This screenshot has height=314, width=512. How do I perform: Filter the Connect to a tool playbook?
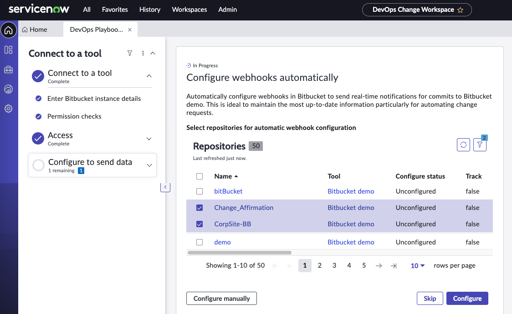(x=130, y=53)
